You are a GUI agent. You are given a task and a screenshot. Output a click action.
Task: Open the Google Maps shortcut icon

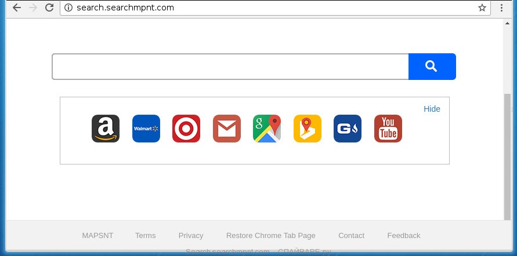[267, 129]
